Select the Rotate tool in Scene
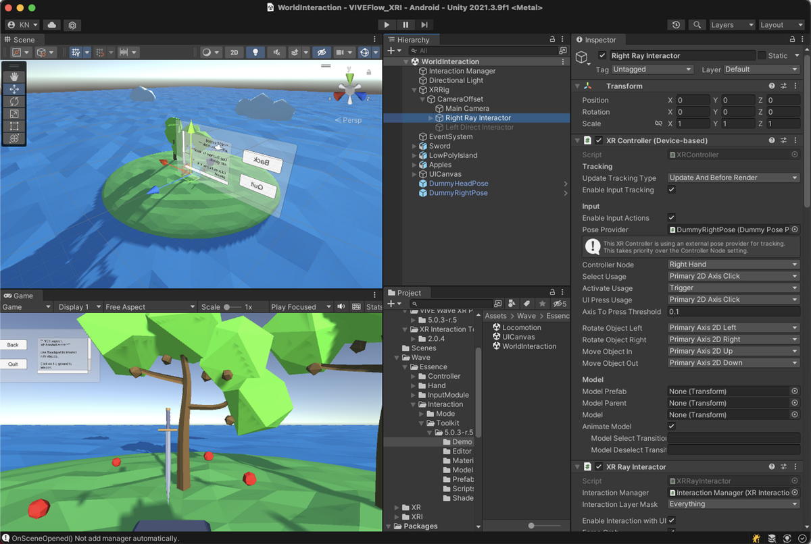This screenshot has height=544, width=811. tap(14, 101)
